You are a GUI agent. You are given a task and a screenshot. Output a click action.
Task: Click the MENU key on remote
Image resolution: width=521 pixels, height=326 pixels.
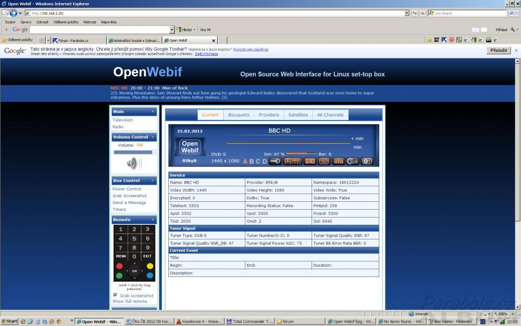(121, 257)
